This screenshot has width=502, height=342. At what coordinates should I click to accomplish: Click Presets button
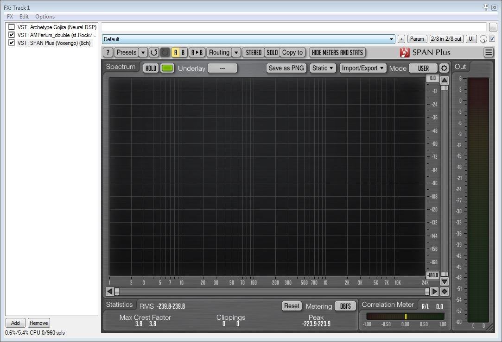coord(127,52)
